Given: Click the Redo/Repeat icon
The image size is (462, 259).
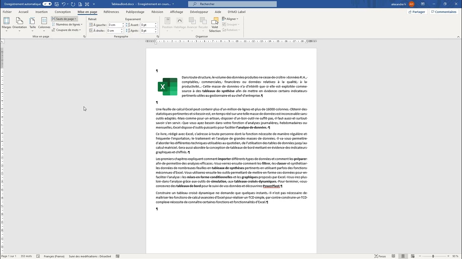Looking at the screenshot, I should [x=73, y=4].
